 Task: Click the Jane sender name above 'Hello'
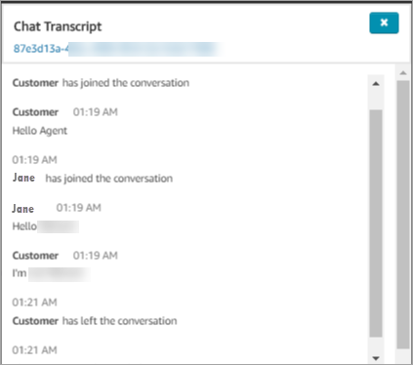[x=22, y=209]
